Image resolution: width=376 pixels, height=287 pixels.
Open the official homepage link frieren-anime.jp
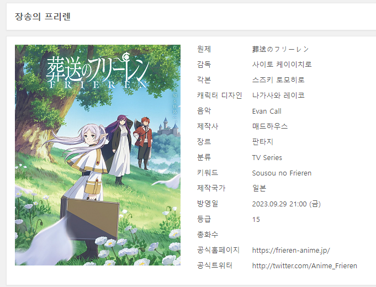point(290,250)
